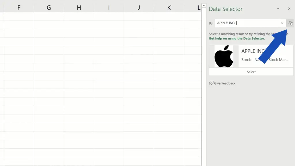Open the Data Selector pane options dropdown
The height and width of the screenshot is (166, 295).
tap(278, 9)
